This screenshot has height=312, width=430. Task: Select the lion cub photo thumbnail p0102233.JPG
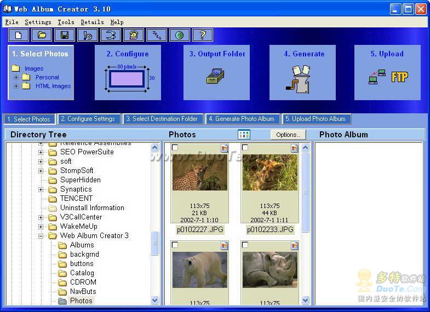tap(270, 172)
